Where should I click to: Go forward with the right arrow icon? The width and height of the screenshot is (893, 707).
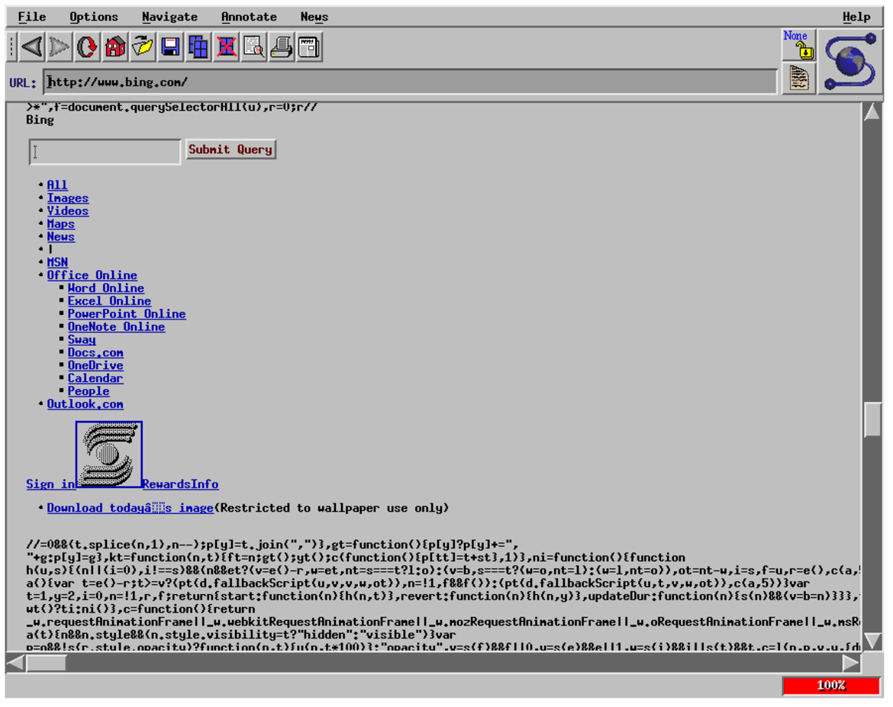click(x=60, y=47)
